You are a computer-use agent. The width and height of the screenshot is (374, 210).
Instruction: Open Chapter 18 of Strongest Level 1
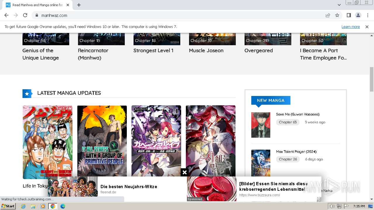tap(145, 41)
